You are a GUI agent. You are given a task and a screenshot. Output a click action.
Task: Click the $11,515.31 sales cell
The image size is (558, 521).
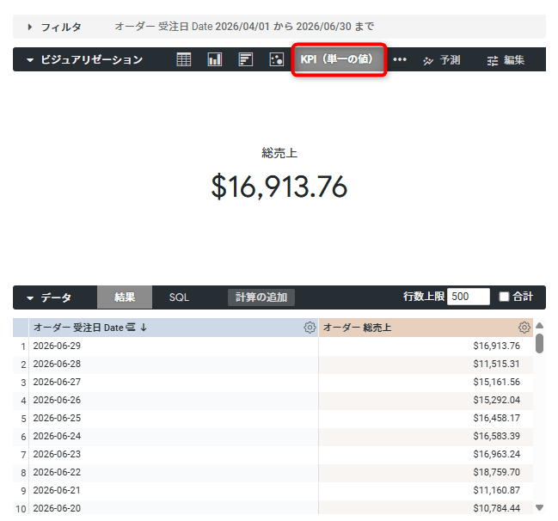click(426, 364)
